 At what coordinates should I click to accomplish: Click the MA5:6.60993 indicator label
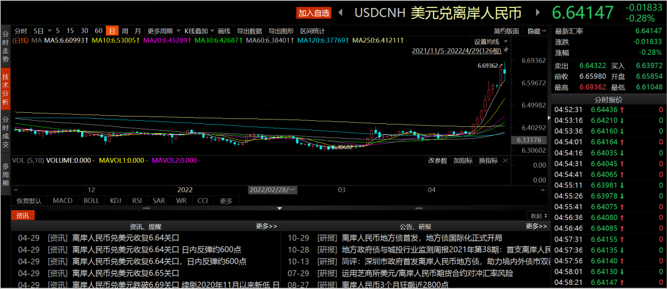[66, 41]
